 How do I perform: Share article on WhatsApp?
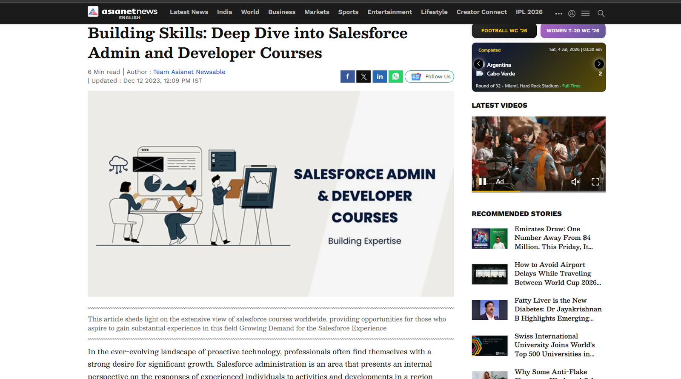(395, 77)
